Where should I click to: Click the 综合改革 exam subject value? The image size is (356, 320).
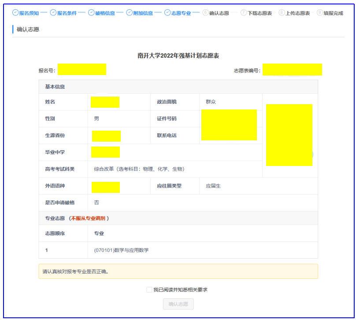(139, 169)
